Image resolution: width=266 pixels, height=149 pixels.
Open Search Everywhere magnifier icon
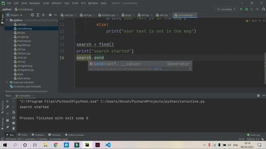pyautogui.click(x=264, y=9)
